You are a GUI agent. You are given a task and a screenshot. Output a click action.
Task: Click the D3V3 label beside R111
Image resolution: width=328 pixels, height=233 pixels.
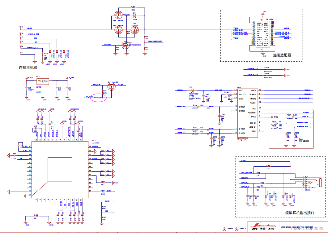(109, 191)
